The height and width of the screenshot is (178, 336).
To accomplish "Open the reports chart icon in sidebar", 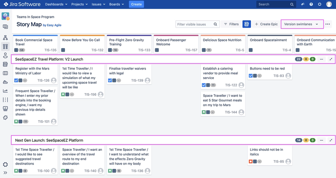I will [5, 91].
